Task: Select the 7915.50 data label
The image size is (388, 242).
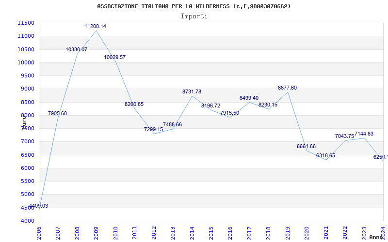Action: point(229,113)
